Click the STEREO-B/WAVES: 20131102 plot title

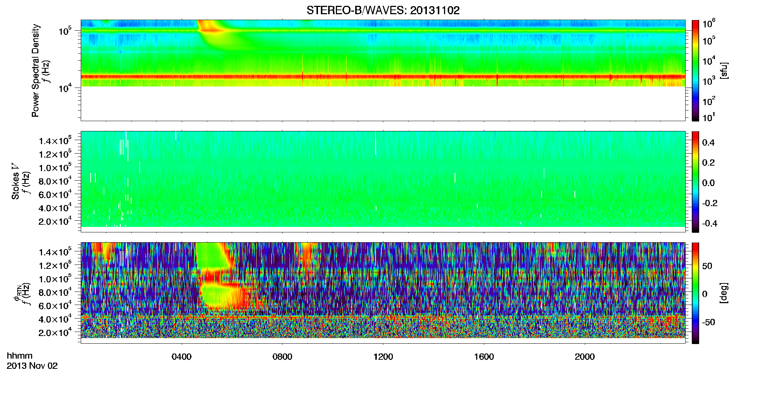pos(383,10)
